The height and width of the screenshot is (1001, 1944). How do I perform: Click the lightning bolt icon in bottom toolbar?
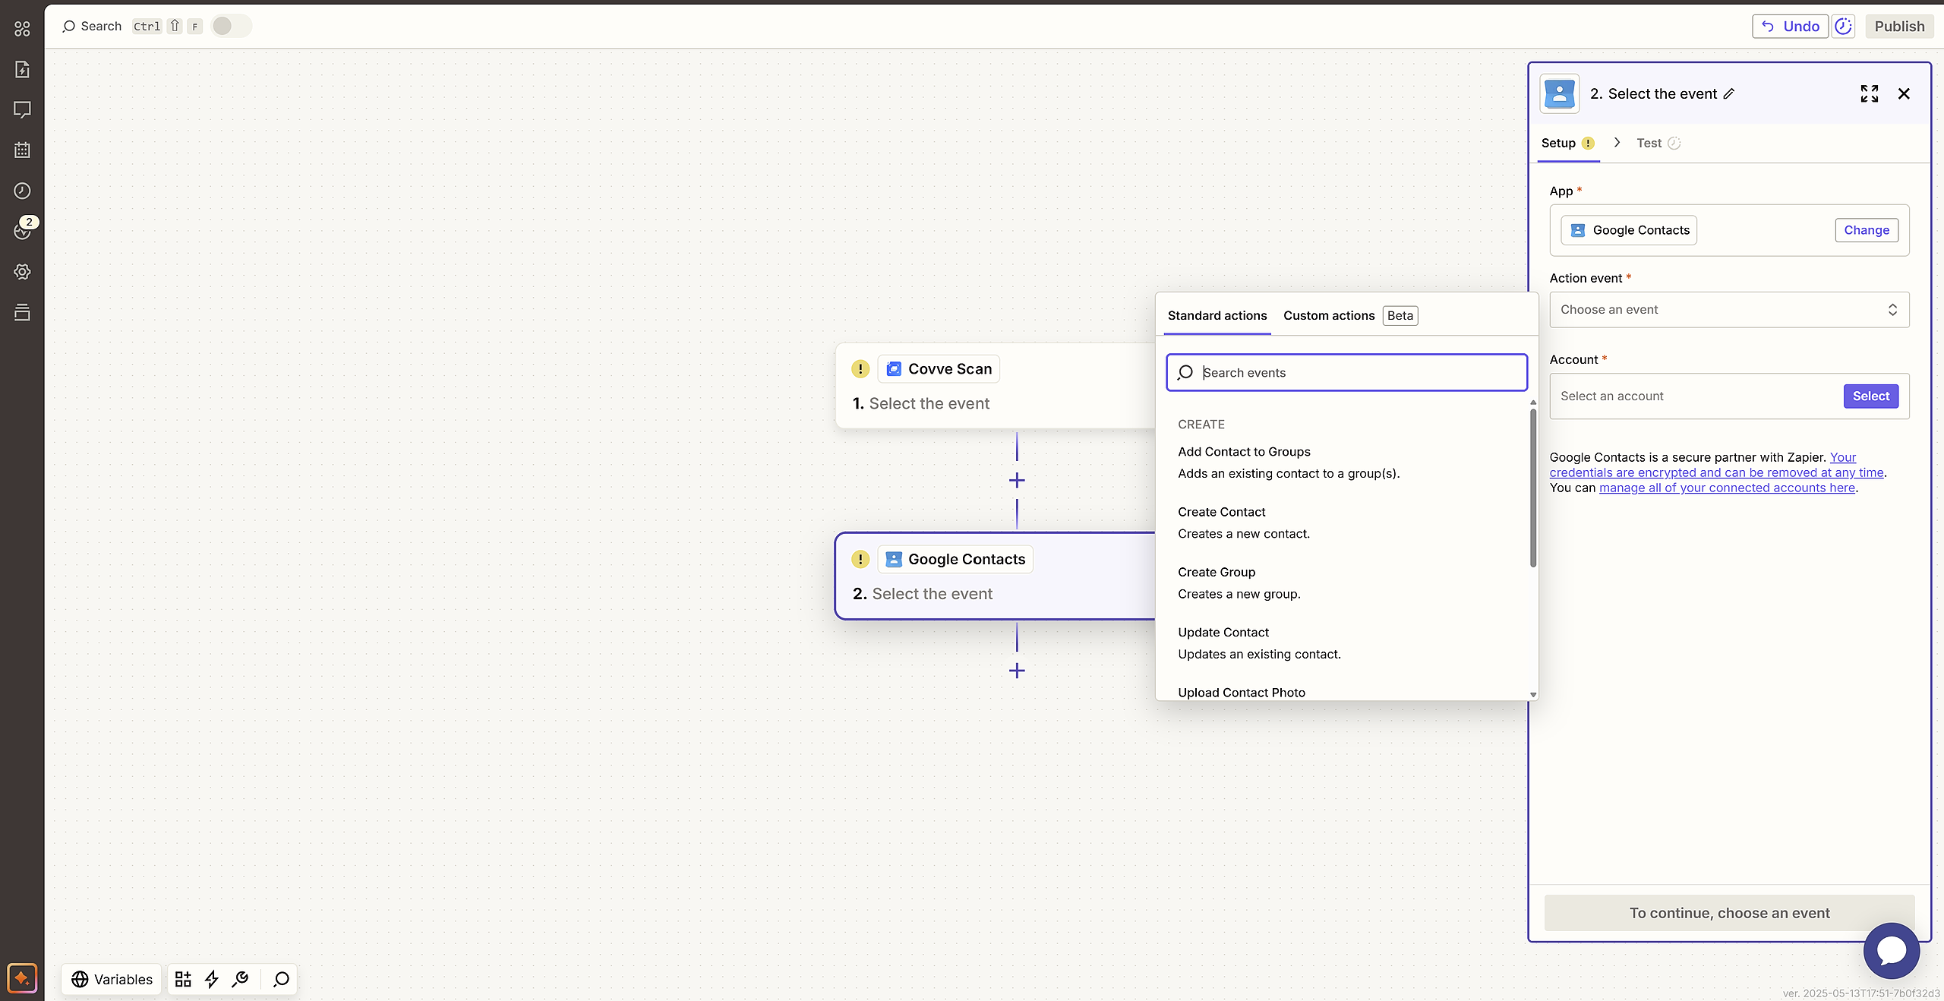pos(212,979)
